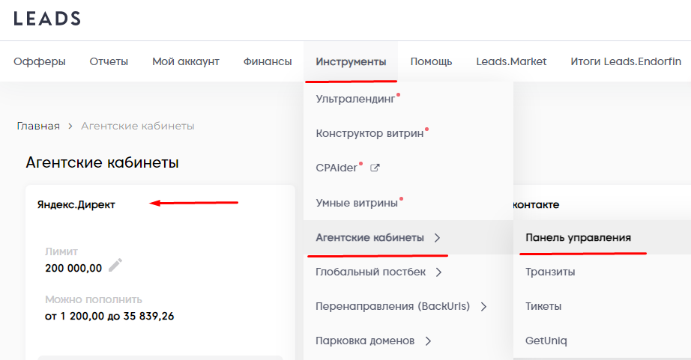691x360 pixels.
Task: Expand the Агентские кабинеты submenu arrow
Action: tap(438, 238)
